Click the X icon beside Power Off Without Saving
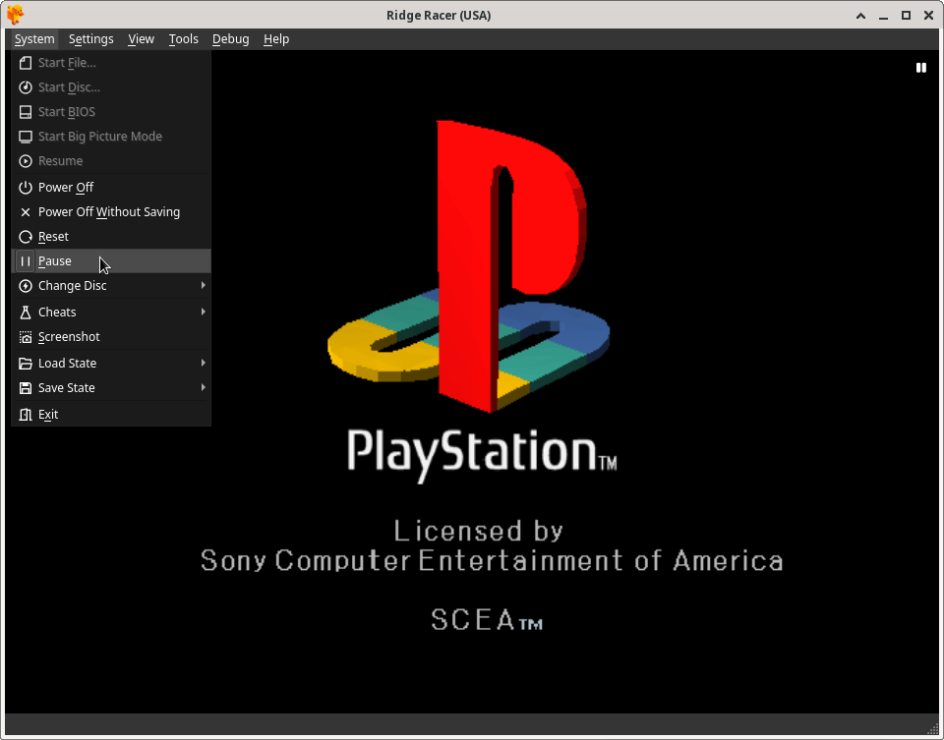 pos(26,212)
